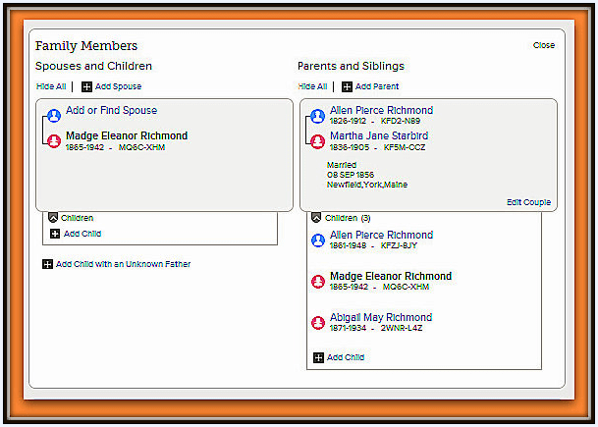Viewport: 598px width, 427px height.
Task: Click the plus icon beside Add Child with an Unknown Father
Action: pyautogui.click(x=47, y=264)
